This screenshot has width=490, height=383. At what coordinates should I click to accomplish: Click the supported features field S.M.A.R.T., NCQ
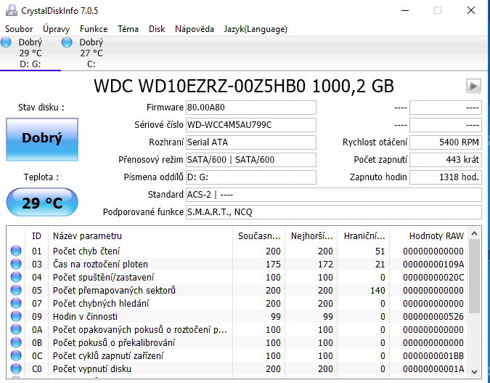point(334,212)
